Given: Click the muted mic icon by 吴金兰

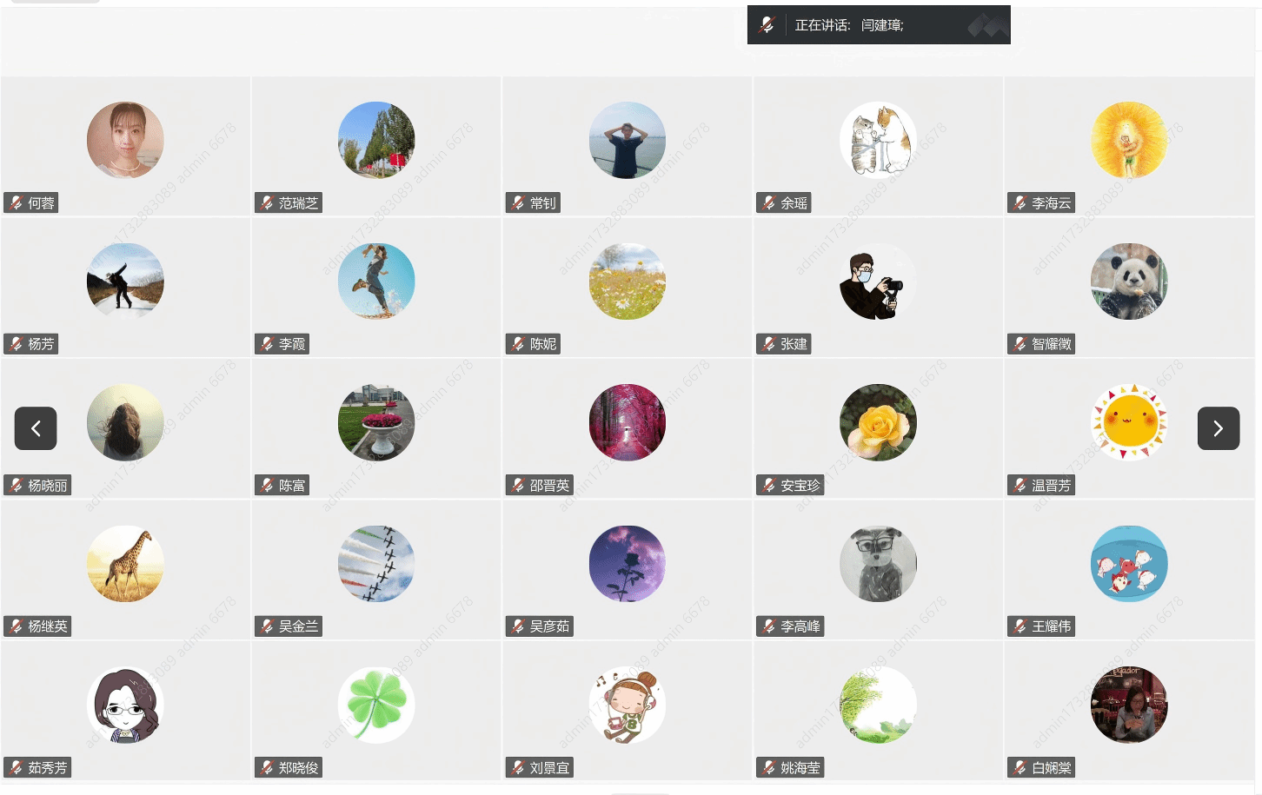Looking at the screenshot, I should click(x=267, y=626).
